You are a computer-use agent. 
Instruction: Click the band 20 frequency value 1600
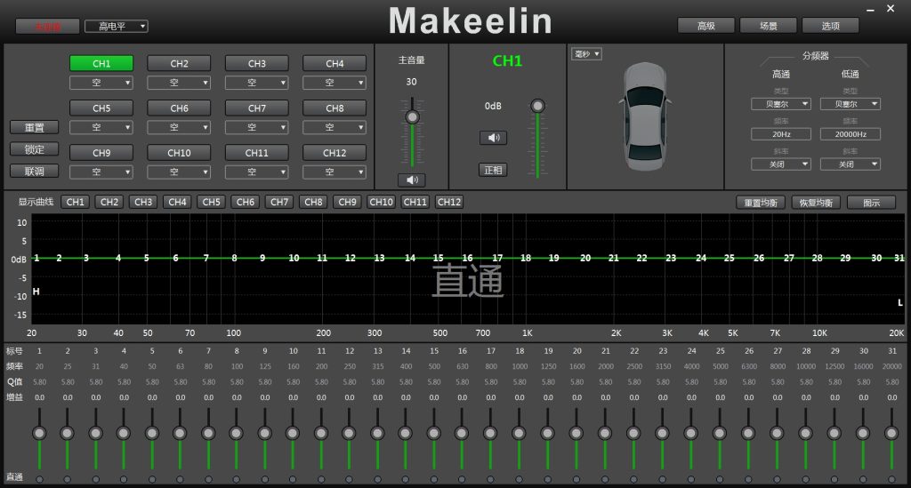576,366
